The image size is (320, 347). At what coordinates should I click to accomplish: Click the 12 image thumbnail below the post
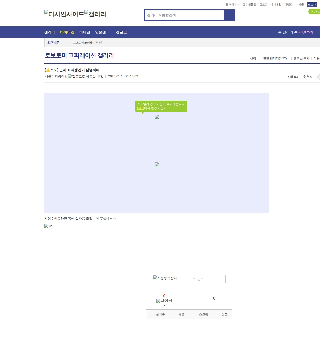click(48, 226)
